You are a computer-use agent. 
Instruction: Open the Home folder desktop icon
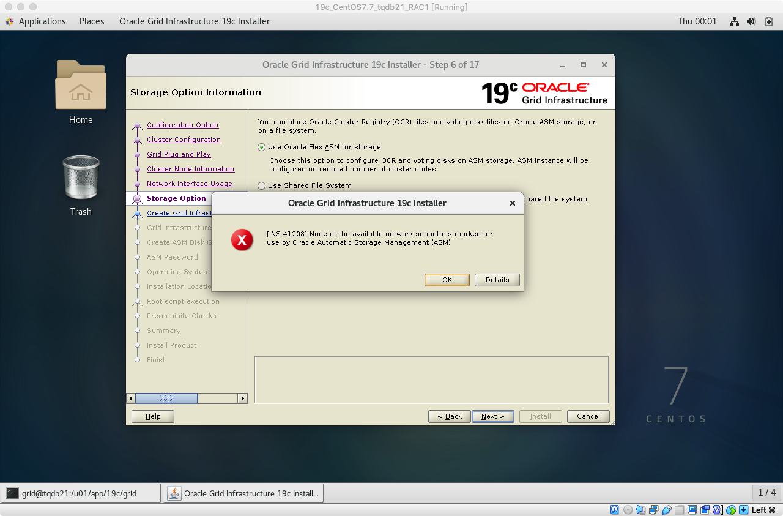coord(81,92)
